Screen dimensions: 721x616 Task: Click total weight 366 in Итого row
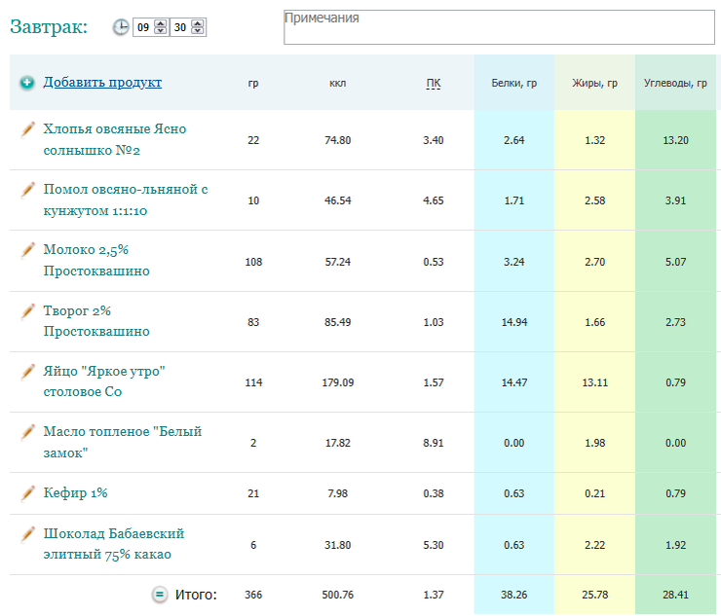pyautogui.click(x=253, y=595)
